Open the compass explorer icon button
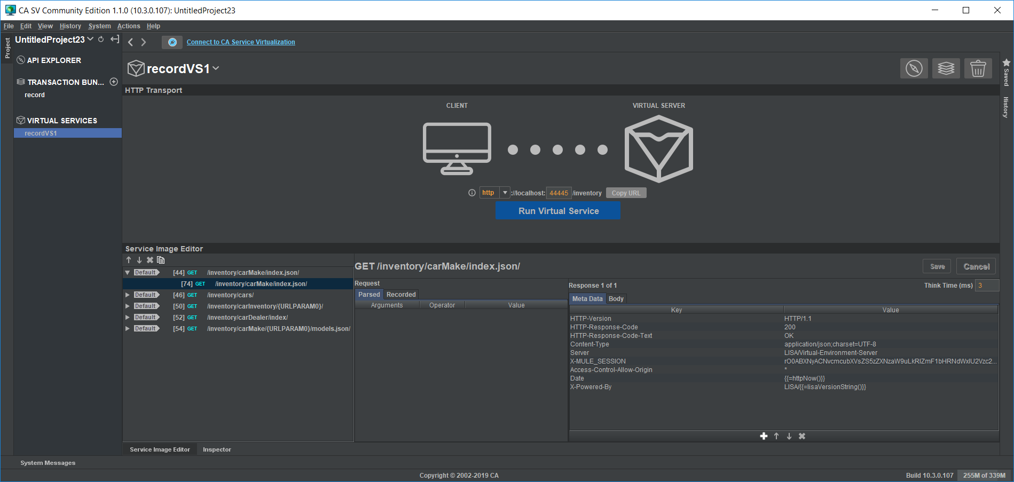 (914, 68)
